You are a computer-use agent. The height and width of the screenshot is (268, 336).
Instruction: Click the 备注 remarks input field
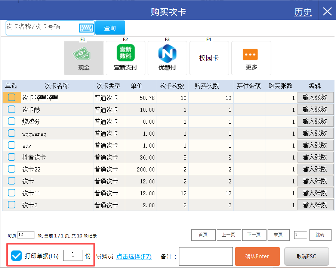(x=206, y=256)
